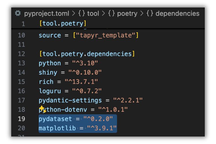Image resolution: width=216 pixels, height=144 pixels.
Task: Open the 'dependencies' breadcrumb segment
Action: coord(177,13)
